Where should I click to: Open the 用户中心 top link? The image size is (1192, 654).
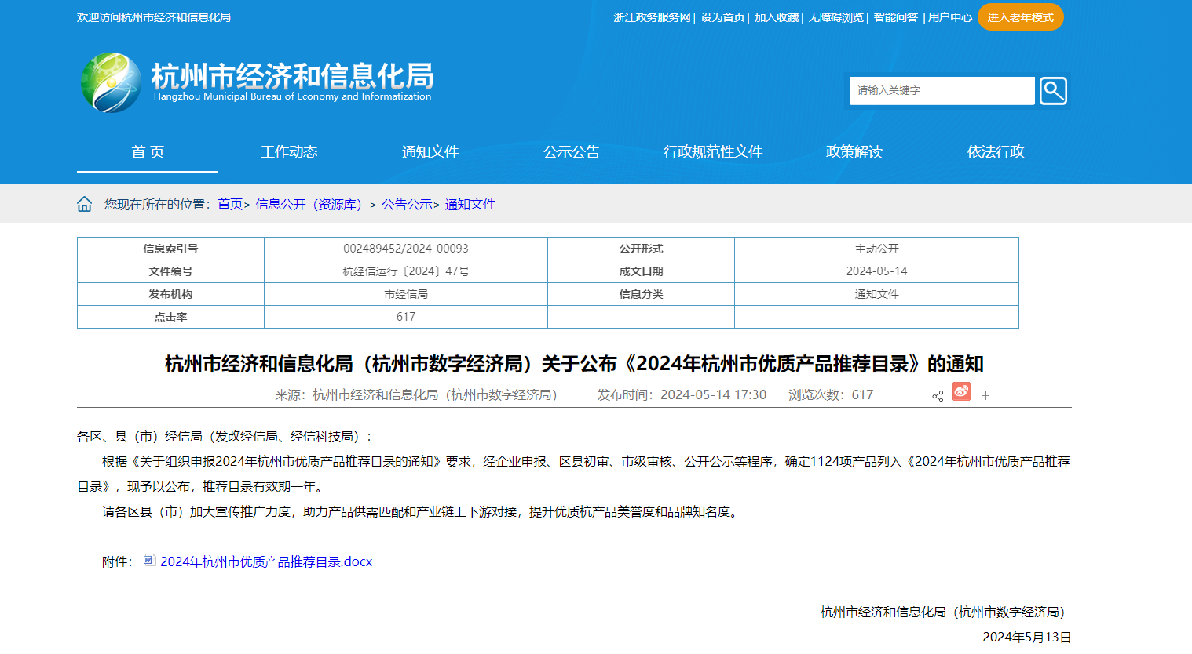point(950,17)
